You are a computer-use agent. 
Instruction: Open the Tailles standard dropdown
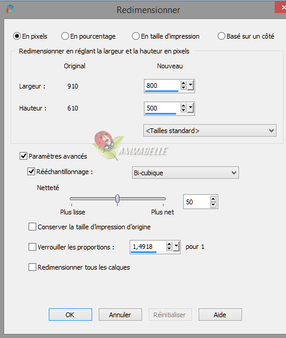210,131
